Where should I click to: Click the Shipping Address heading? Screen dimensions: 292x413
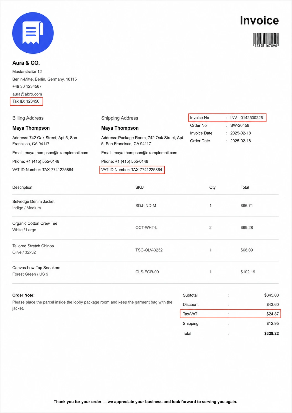(x=120, y=118)
